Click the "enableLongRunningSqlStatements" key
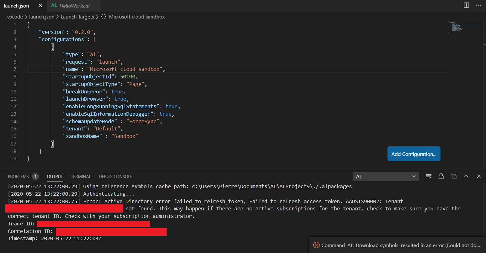 point(111,107)
